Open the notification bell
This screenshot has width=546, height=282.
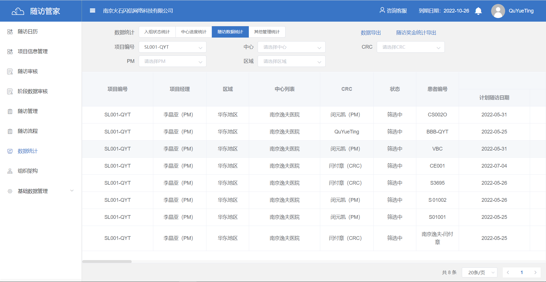click(x=478, y=11)
